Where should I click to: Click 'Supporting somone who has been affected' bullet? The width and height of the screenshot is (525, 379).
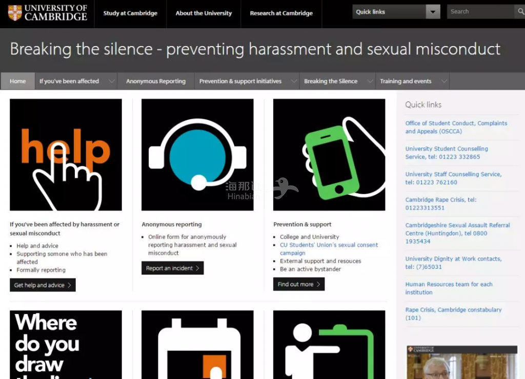click(62, 258)
